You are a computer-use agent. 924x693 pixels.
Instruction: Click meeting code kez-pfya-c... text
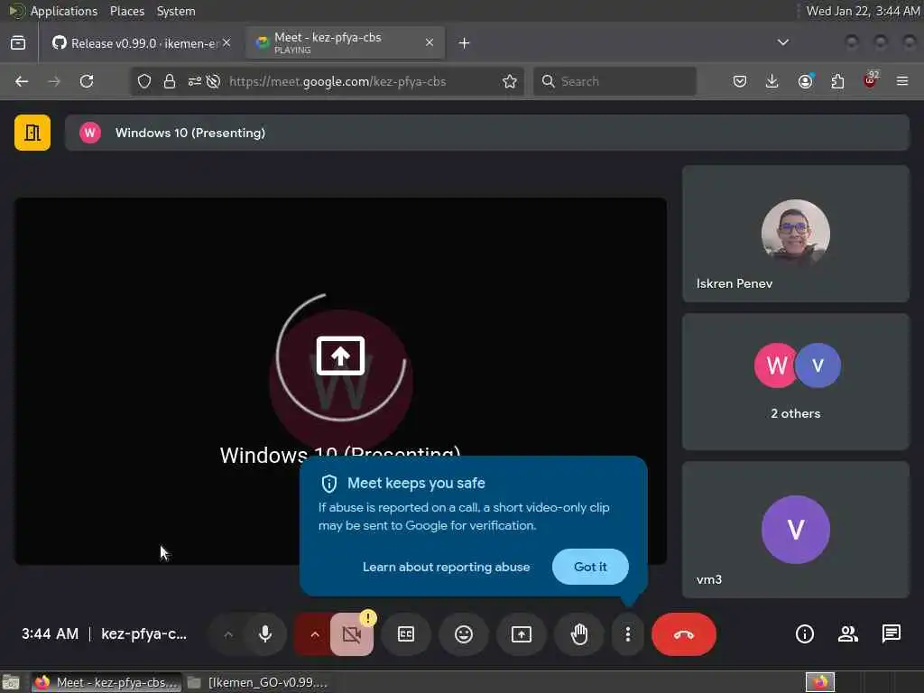(143, 634)
